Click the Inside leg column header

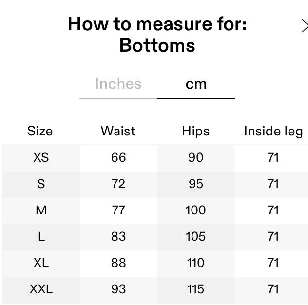click(273, 131)
